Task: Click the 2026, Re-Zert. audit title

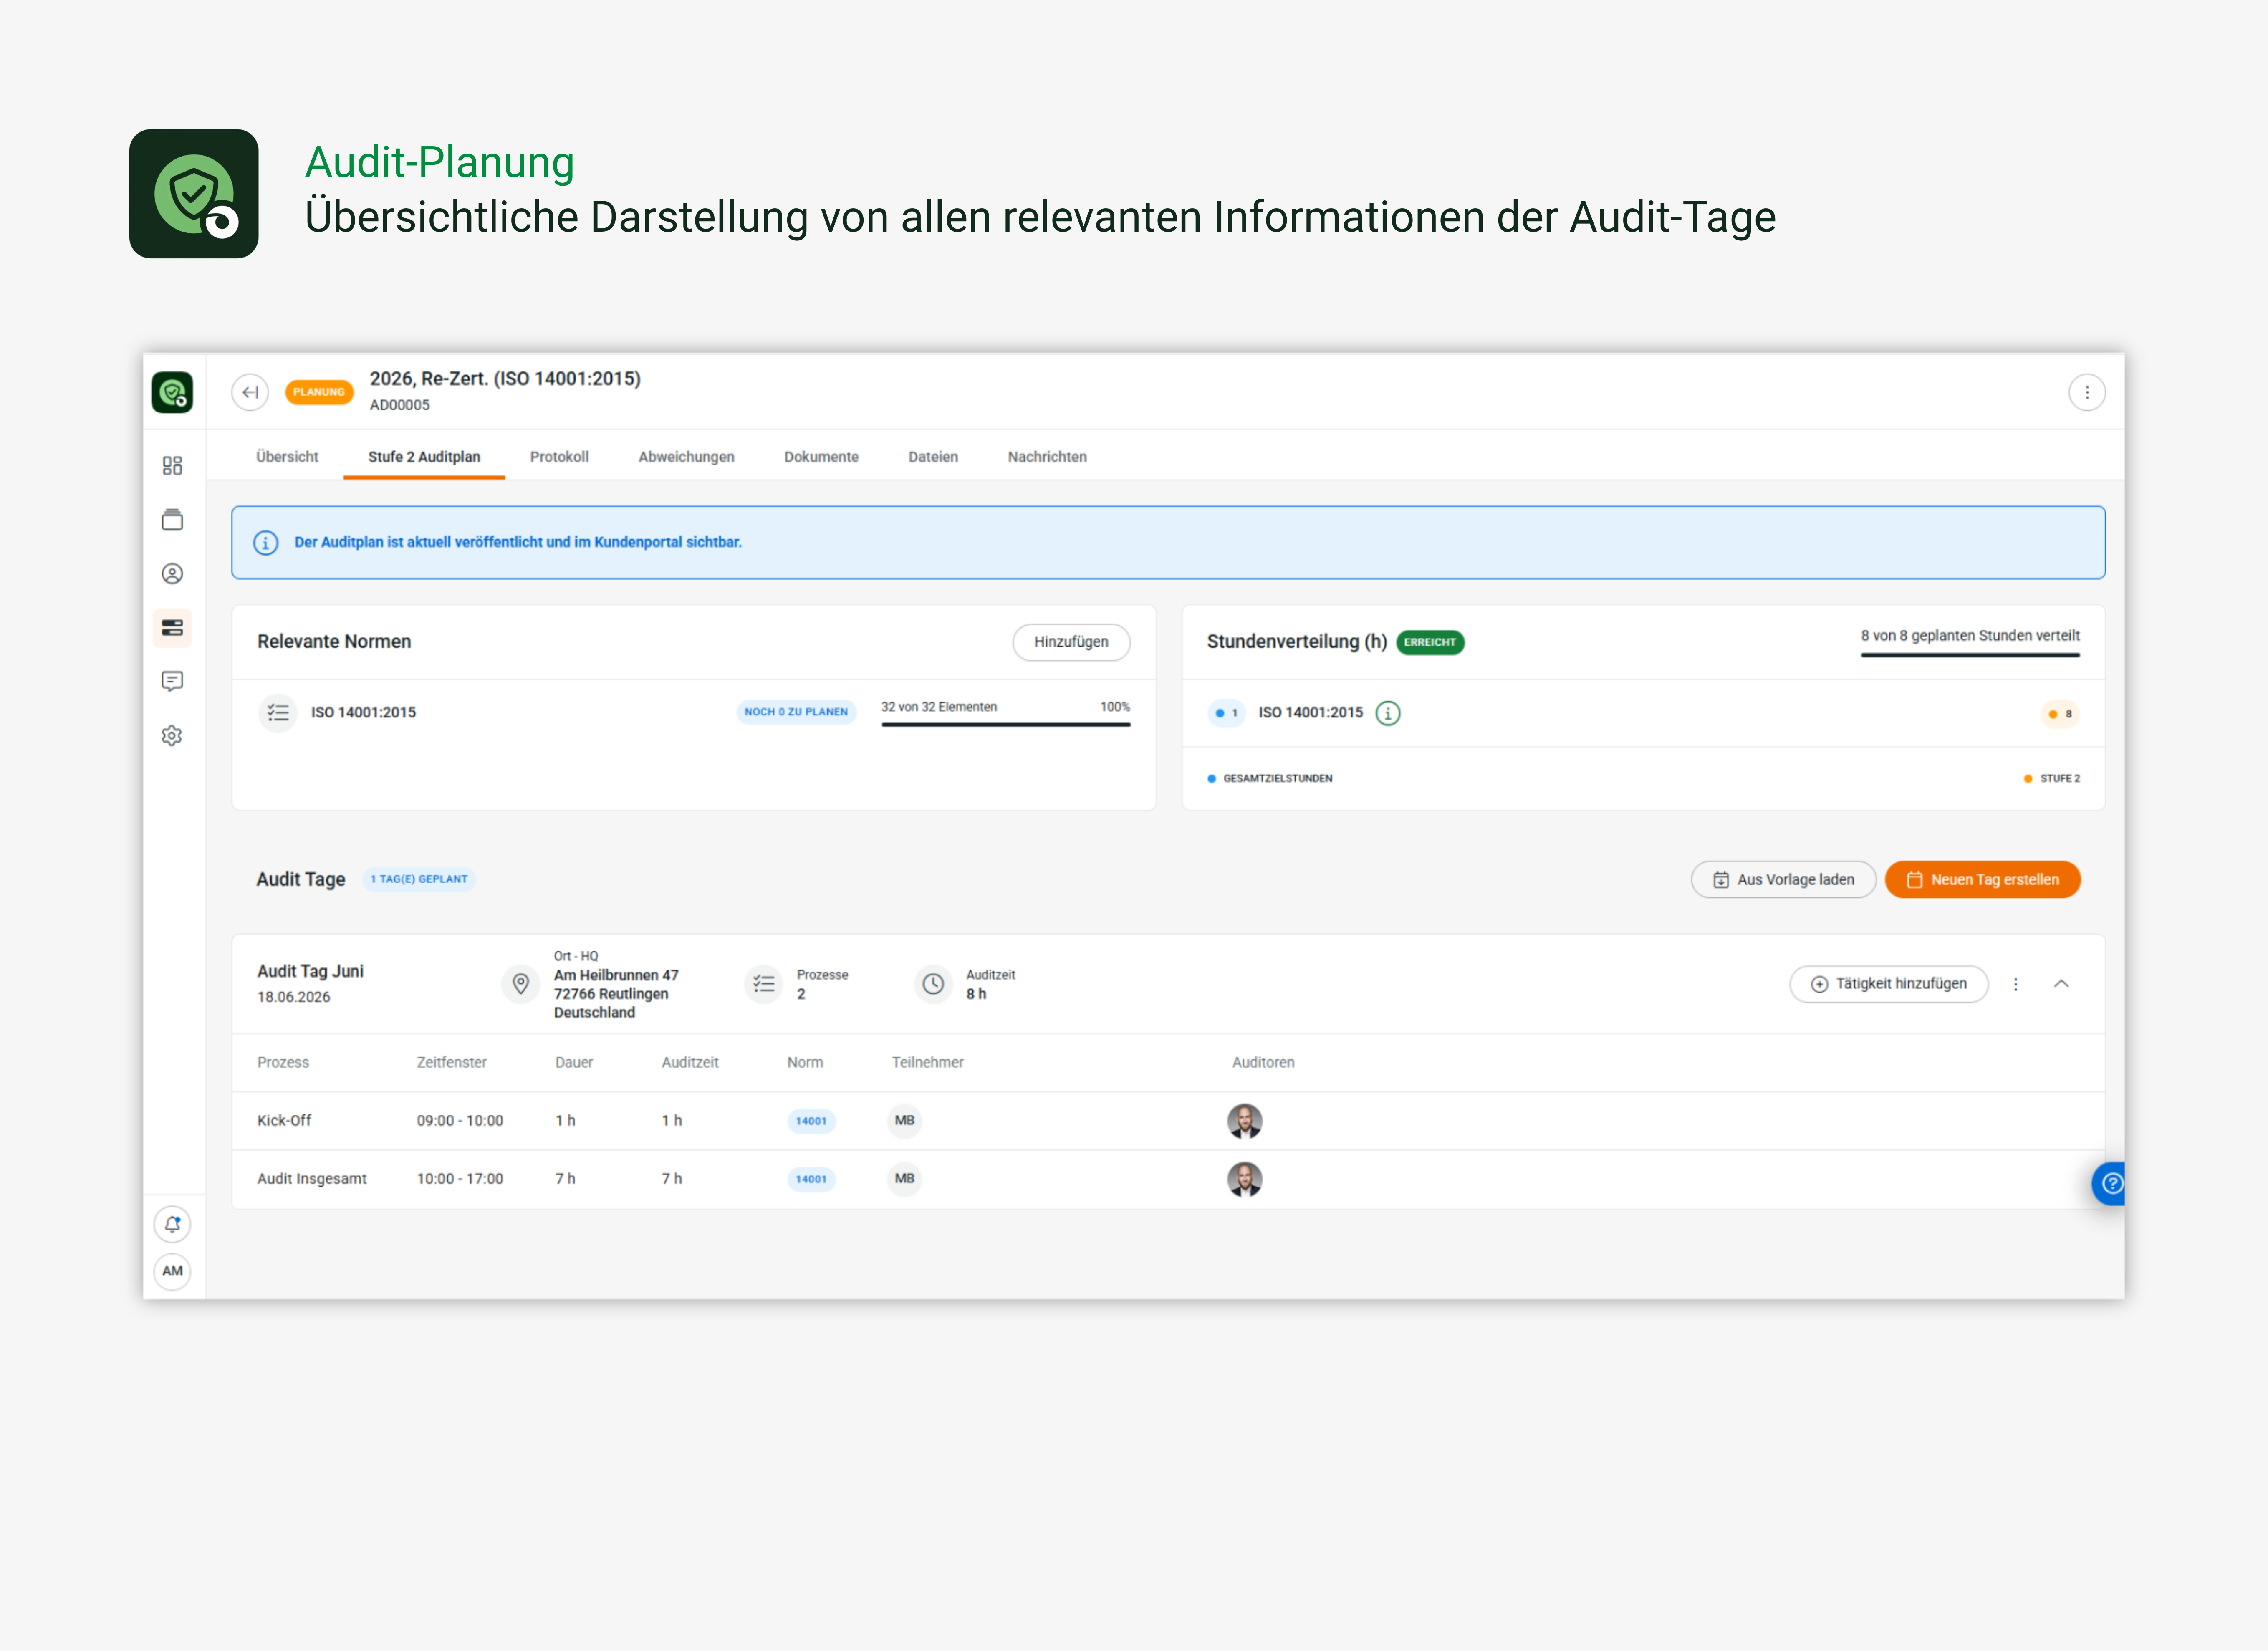Action: click(505, 379)
